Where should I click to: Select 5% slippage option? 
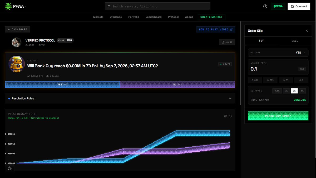(302, 91)
